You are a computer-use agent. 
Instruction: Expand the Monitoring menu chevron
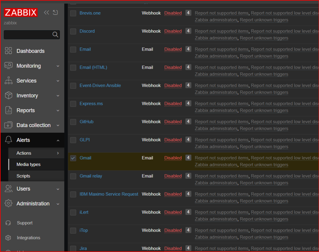(58, 66)
